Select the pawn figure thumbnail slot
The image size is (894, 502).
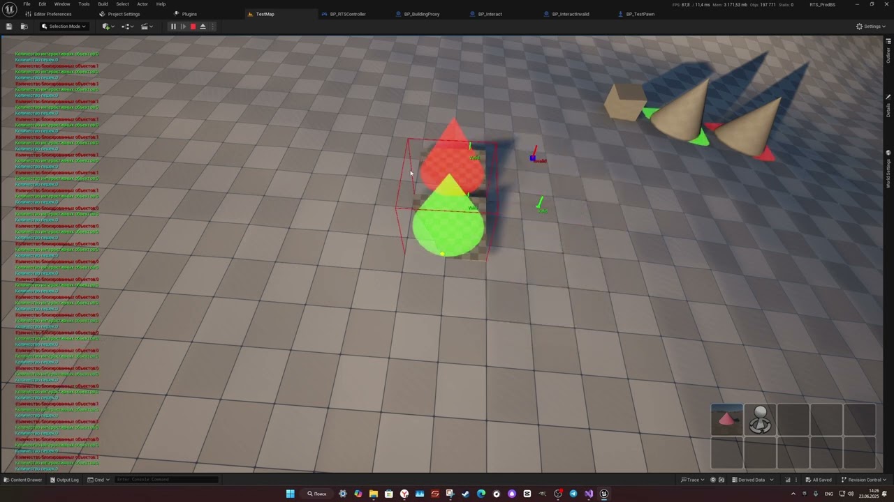[761, 420]
